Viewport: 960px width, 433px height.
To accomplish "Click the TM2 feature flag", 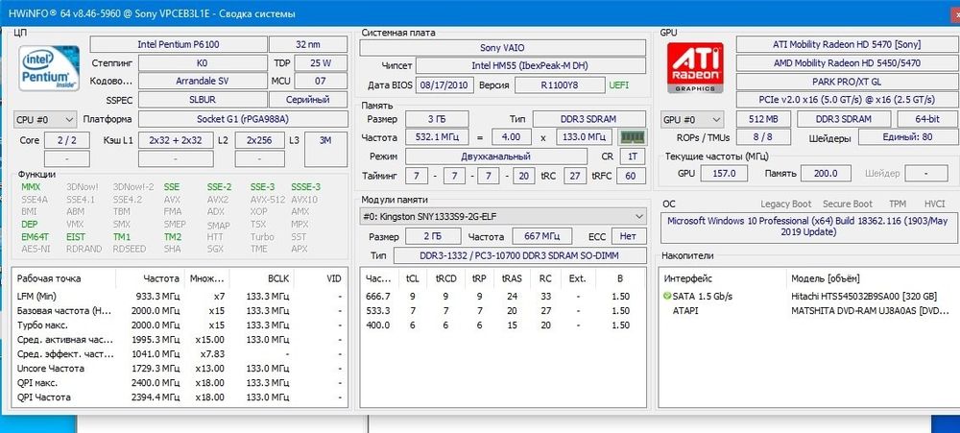I will (173, 236).
